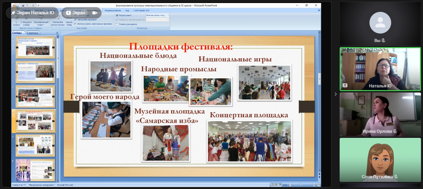Expand the Произвольный показ dropdown

[x=41, y=23]
